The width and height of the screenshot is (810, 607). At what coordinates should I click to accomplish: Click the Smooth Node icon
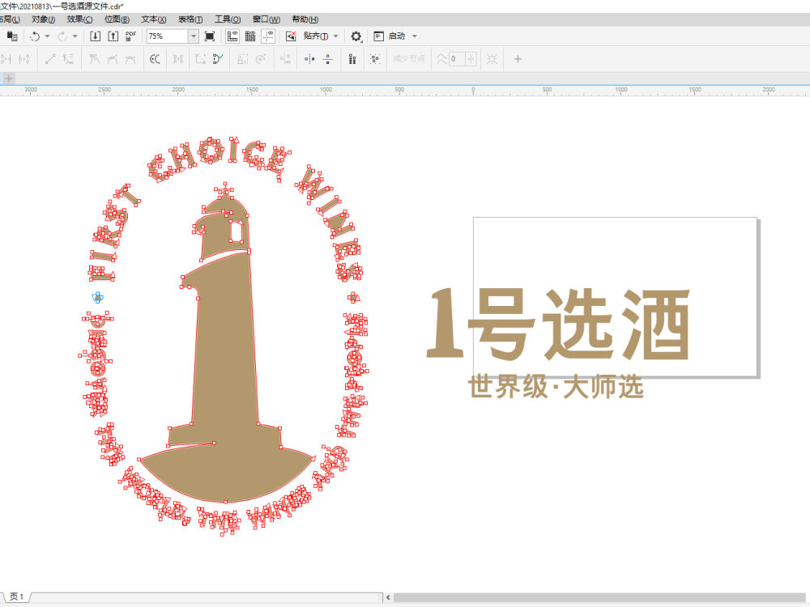(x=112, y=59)
